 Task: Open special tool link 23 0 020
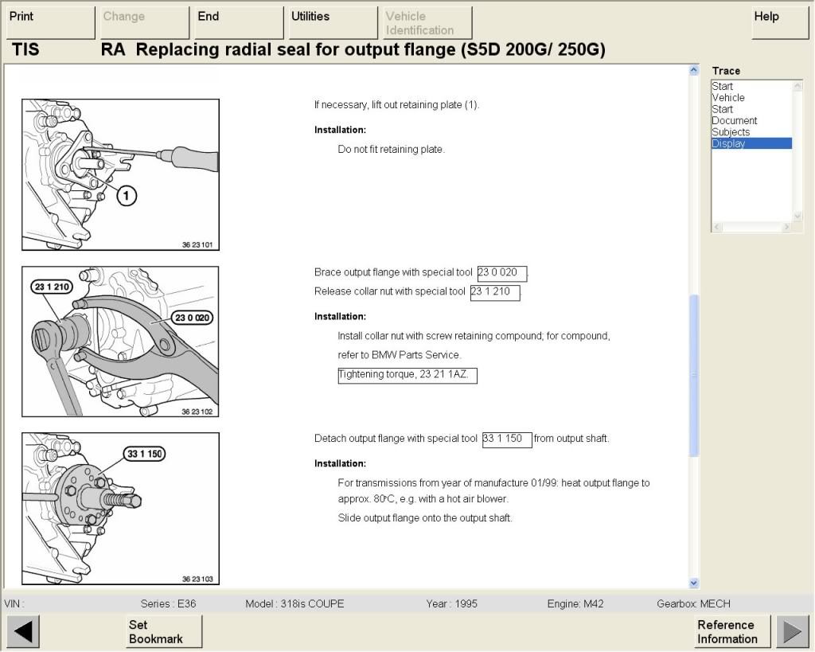pos(501,272)
